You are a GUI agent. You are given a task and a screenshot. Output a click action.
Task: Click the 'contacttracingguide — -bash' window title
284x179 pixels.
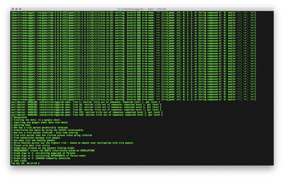143,9
